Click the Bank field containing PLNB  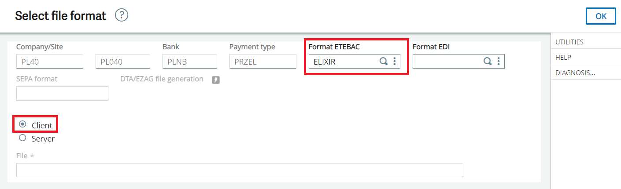[189, 62]
